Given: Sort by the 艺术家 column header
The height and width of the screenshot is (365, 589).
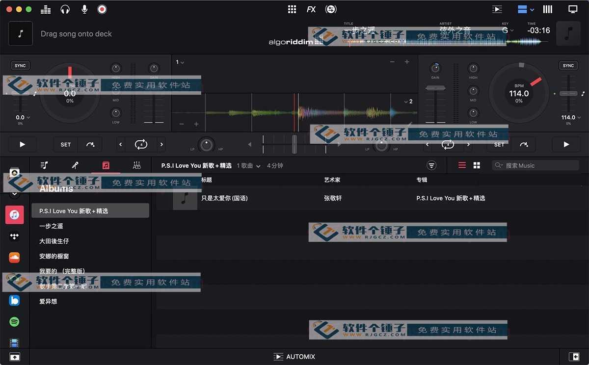Looking at the screenshot, I should pyautogui.click(x=332, y=180).
